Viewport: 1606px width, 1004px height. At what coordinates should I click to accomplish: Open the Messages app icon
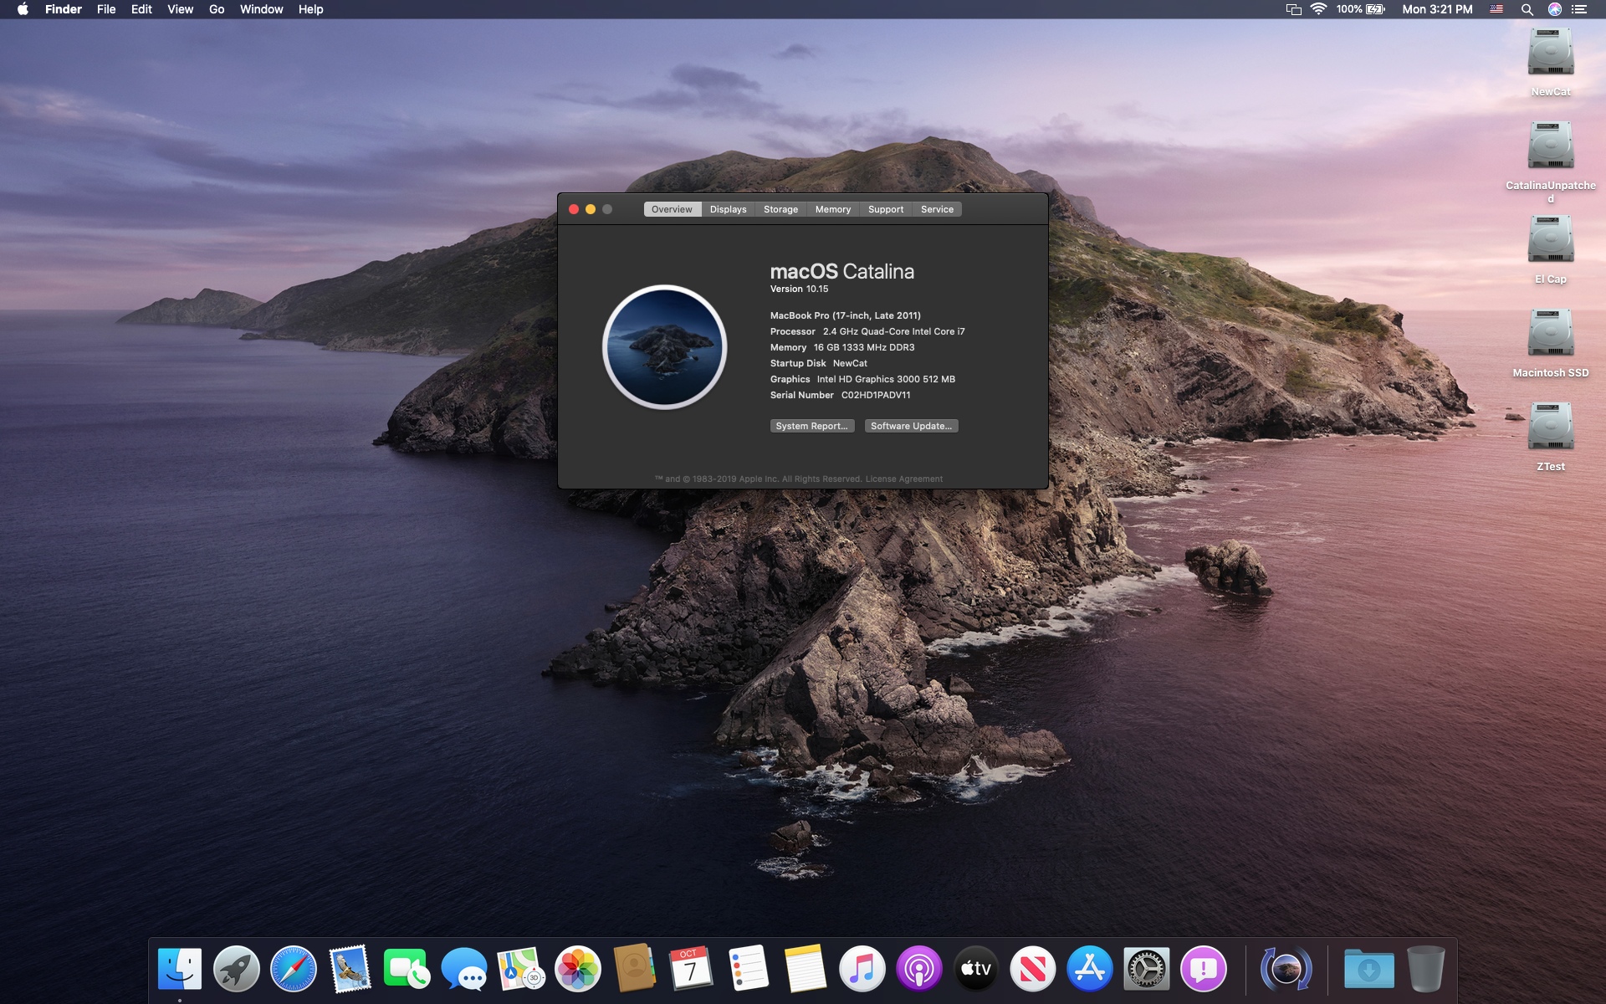coord(464,969)
